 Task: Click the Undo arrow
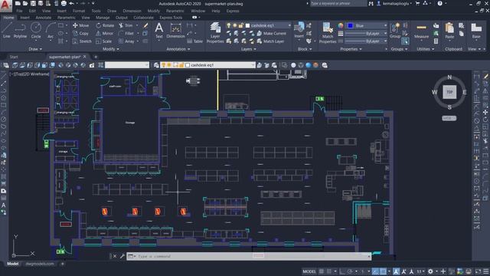pyautogui.click(x=71, y=3)
